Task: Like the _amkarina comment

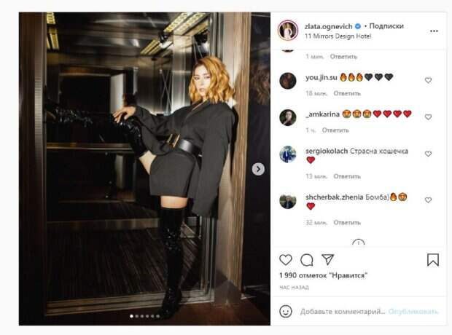Action: pos(428,117)
